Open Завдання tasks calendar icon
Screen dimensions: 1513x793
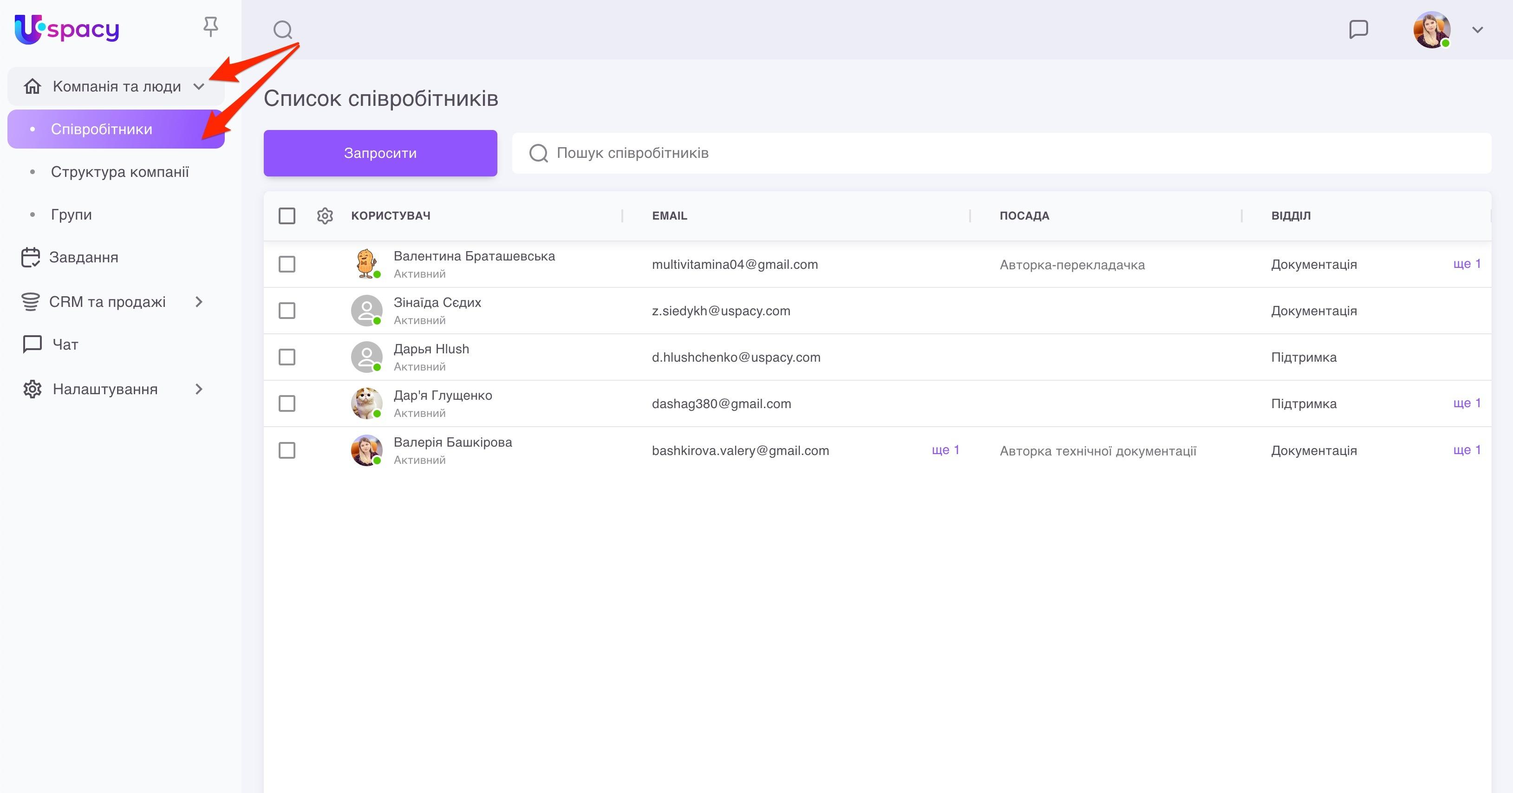point(31,257)
